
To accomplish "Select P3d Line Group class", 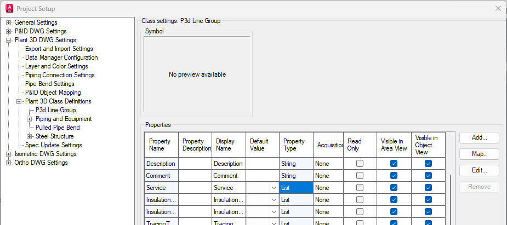I will point(55,110).
